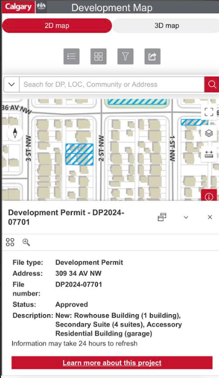Open the filter funnel tool
Screen dimensions: 219x378
[125, 57]
